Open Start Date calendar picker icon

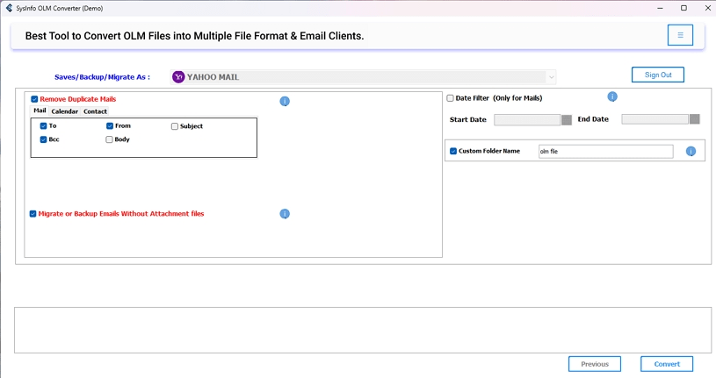[567, 120]
